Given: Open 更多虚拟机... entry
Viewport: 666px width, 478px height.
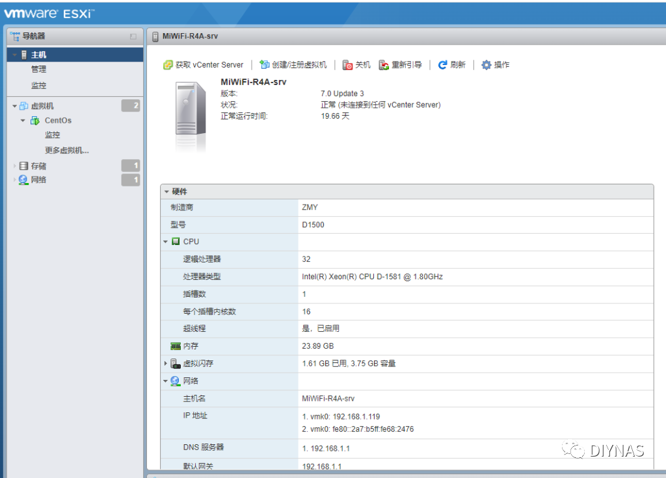Looking at the screenshot, I should pos(67,151).
